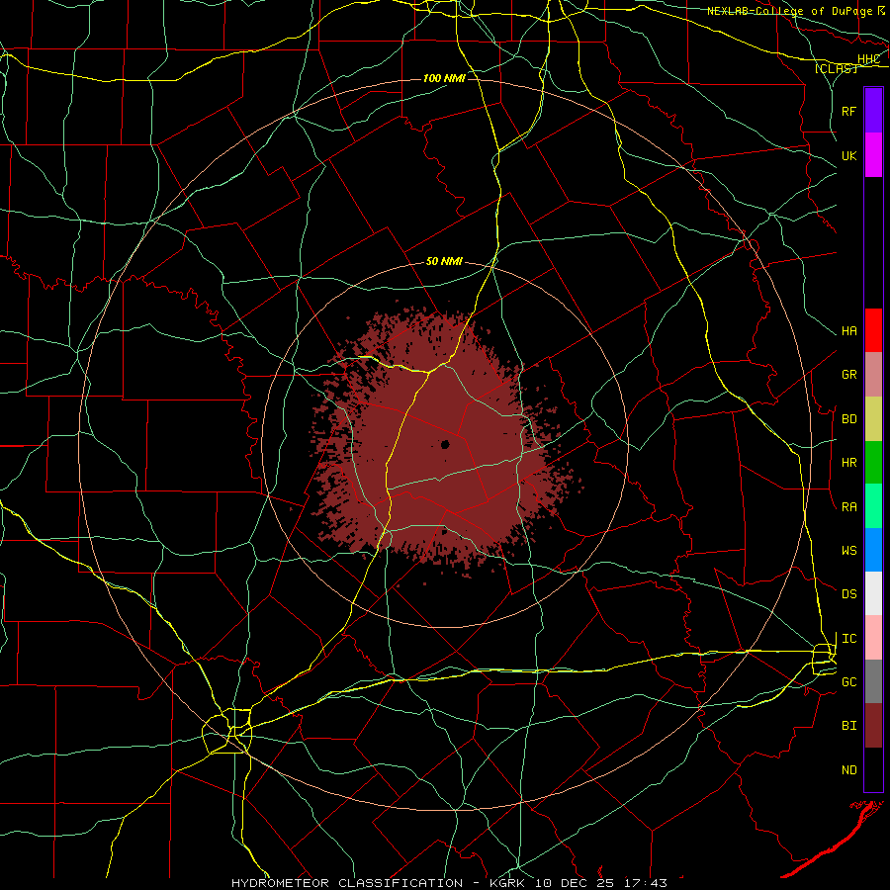Click the BD yellow legend swatch
This screenshot has height=890, width=890.
coord(873,419)
